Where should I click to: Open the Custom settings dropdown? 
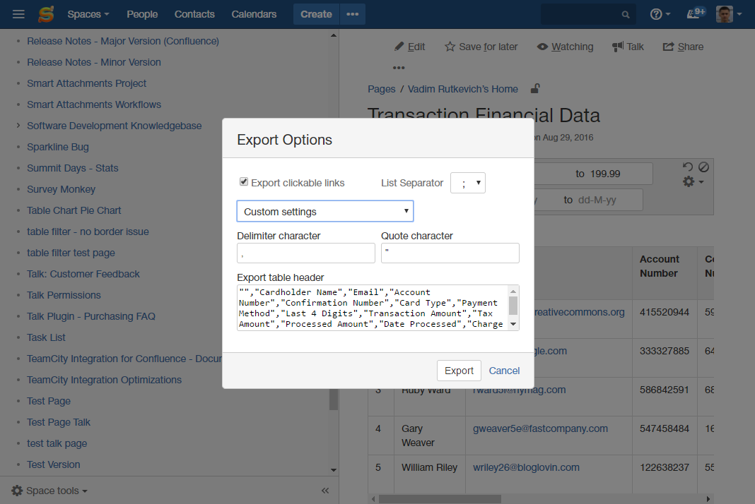click(325, 212)
